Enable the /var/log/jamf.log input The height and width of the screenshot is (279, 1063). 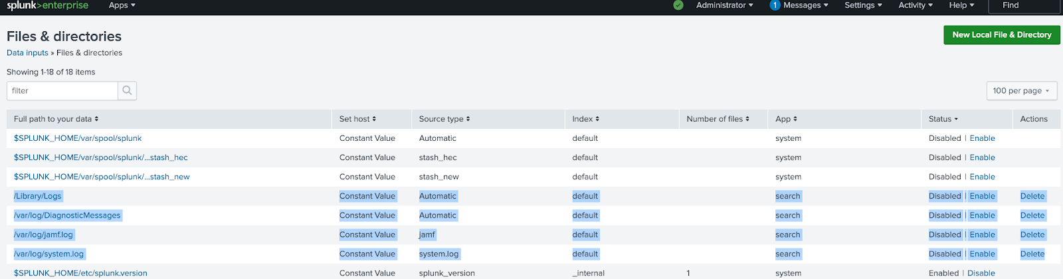982,234
